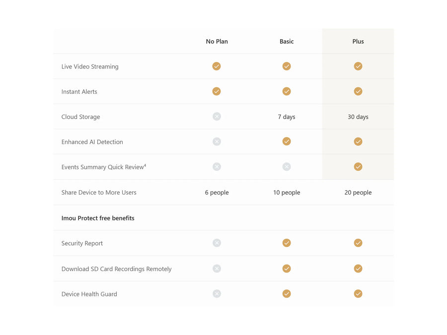Image resolution: width=447 pixels, height=335 pixels.
Task: Click Download SD Card Recordings checkmark under Plus
Action: [358, 268]
